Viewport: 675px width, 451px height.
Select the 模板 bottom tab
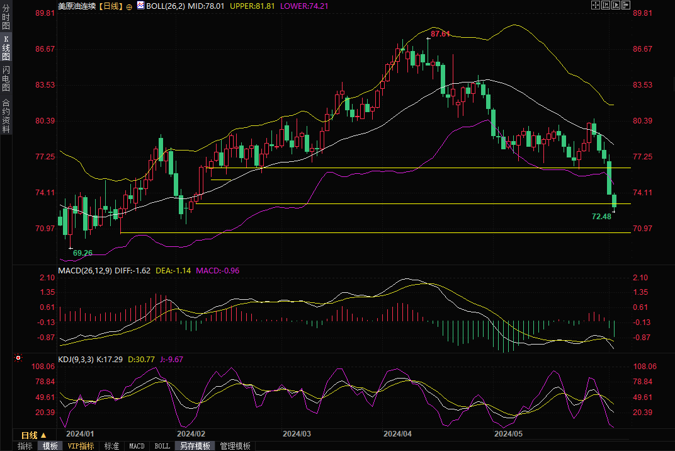click(x=50, y=446)
